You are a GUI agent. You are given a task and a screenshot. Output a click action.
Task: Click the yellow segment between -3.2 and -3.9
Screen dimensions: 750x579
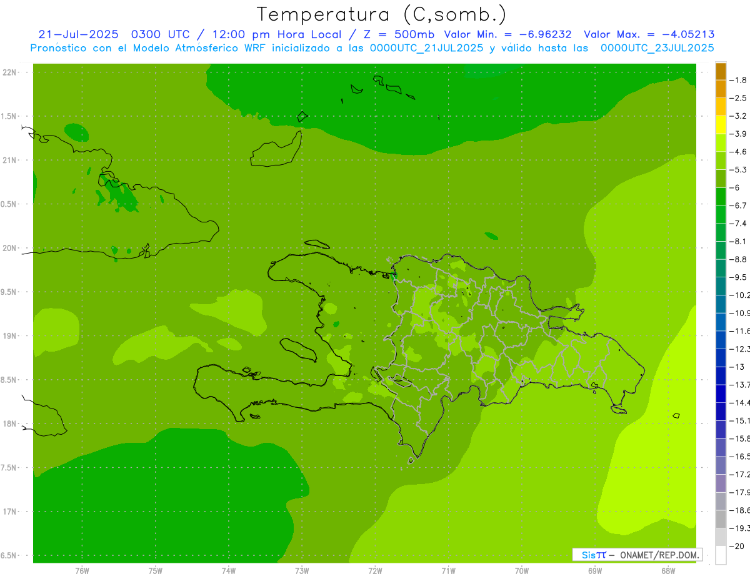click(x=721, y=125)
